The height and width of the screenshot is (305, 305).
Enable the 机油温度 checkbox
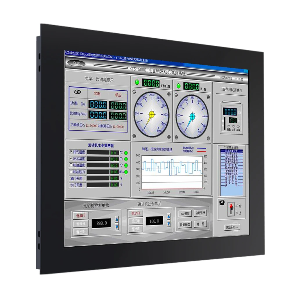71,165
